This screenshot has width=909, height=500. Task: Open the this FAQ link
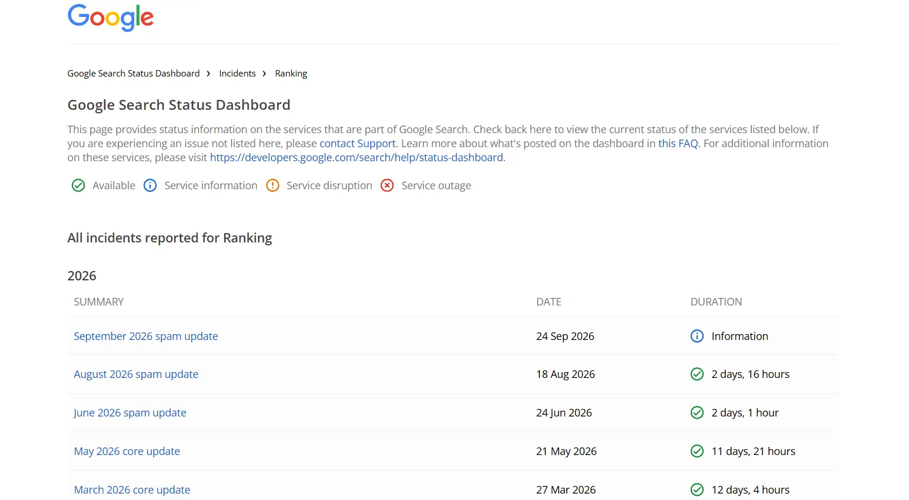[678, 143]
